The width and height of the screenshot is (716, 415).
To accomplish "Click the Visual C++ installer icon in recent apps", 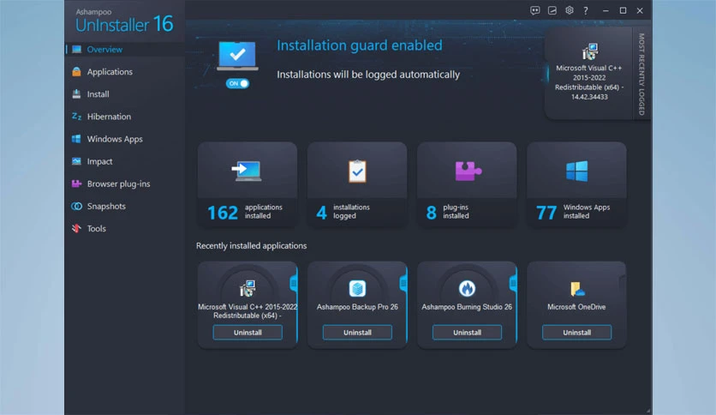I will tap(248, 289).
